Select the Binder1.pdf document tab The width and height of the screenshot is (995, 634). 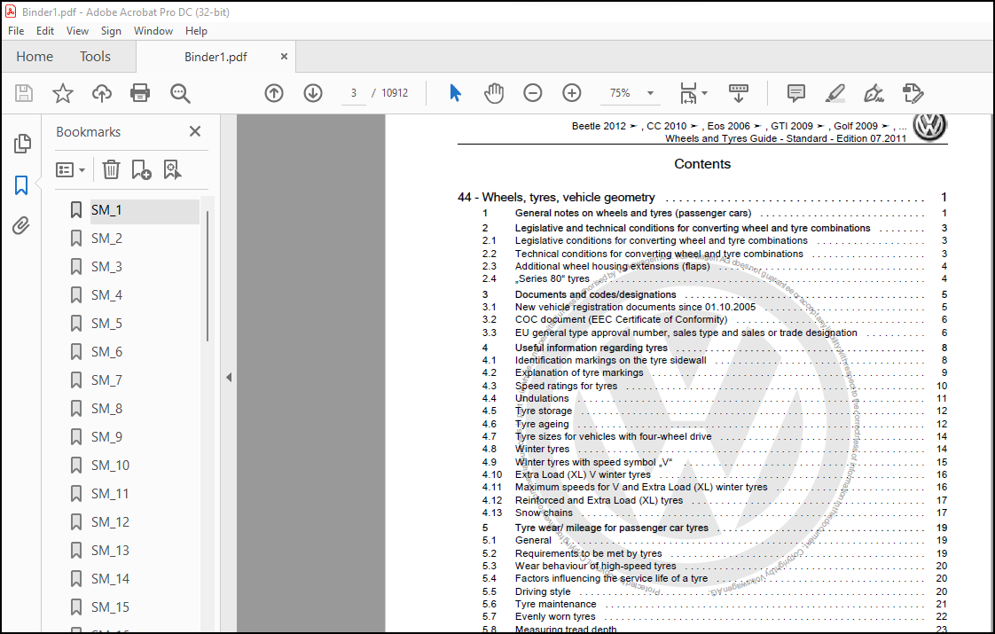(x=215, y=57)
